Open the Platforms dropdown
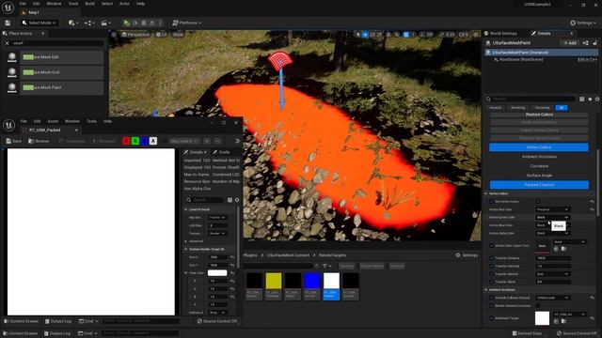 [x=186, y=23]
